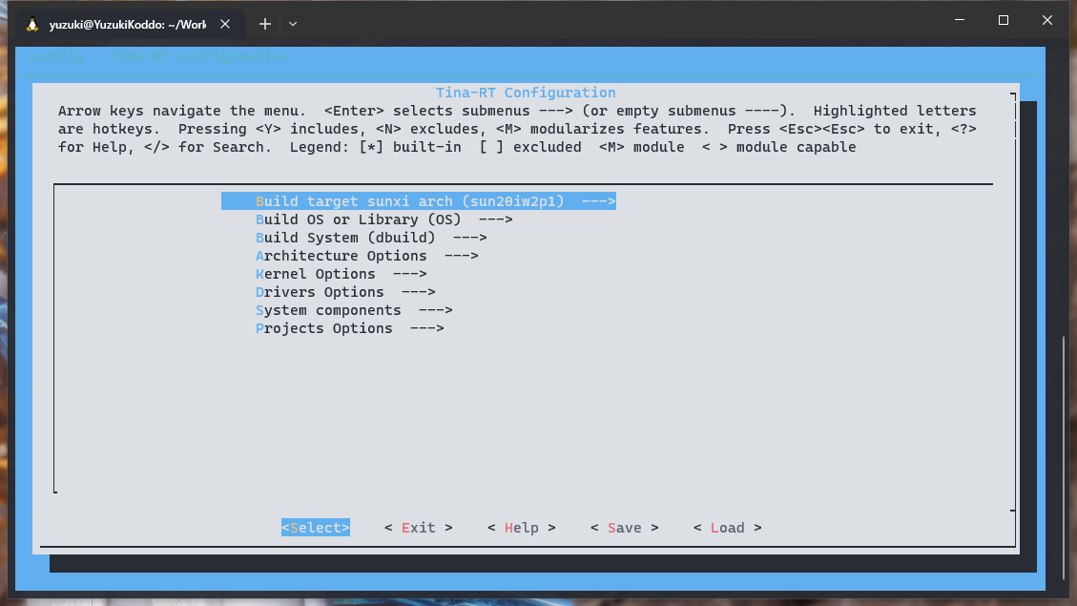Click the Linux penguin tab icon
Viewport: 1077px width, 606px height.
point(32,24)
